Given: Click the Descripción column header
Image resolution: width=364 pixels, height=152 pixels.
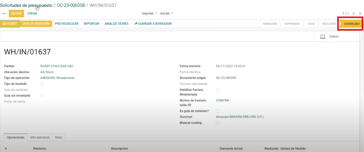Looking at the screenshot, I should 119,148.
